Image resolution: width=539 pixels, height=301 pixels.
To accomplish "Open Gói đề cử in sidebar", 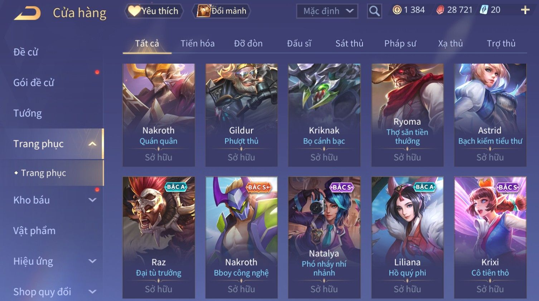I will coord(34,83).
